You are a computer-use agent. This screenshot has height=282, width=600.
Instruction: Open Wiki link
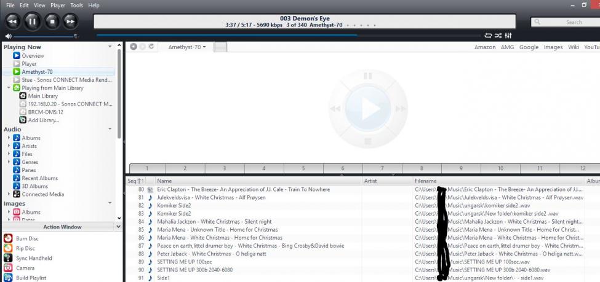point(573,47)
